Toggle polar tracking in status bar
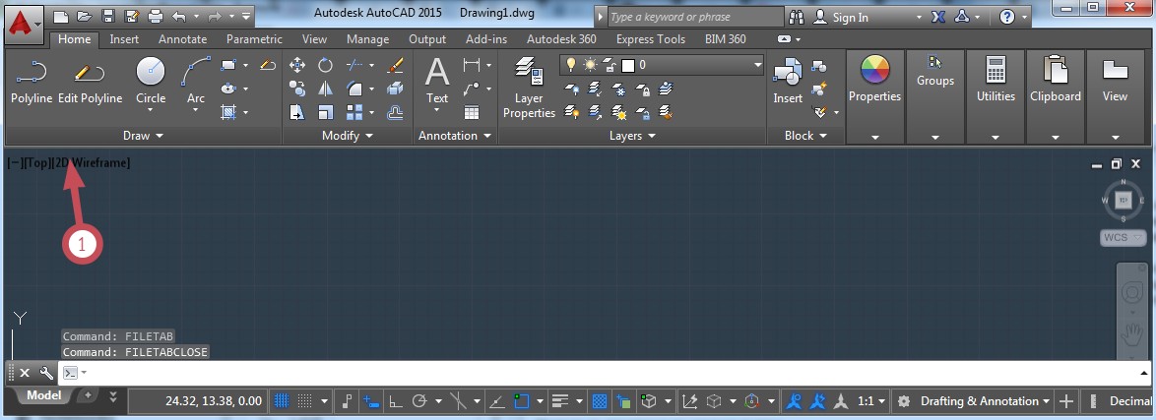Viewport: 1156px width, 420px height. point(419,401)
